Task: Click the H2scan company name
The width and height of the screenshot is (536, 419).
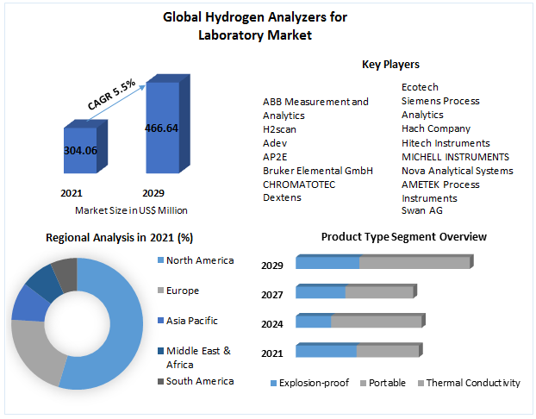Action: [x=282, y=128]
